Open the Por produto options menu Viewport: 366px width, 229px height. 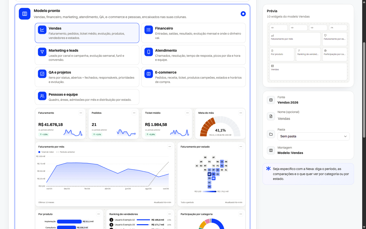point(99,214)
